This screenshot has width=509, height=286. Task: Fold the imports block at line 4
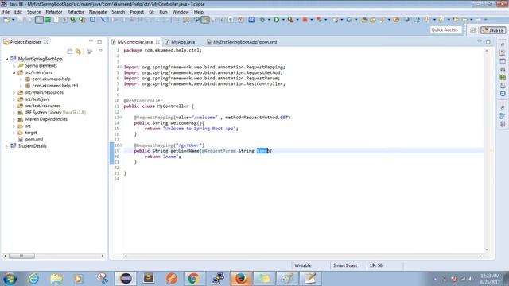tap(121, 67)
